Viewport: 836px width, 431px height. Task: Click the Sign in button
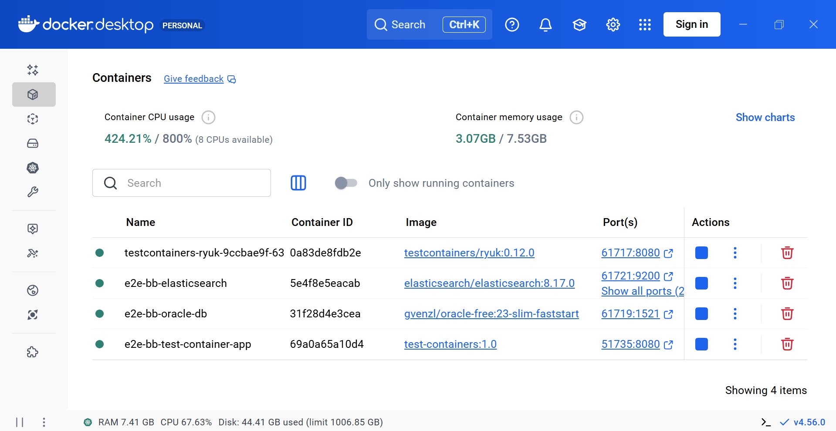(692, 24)
